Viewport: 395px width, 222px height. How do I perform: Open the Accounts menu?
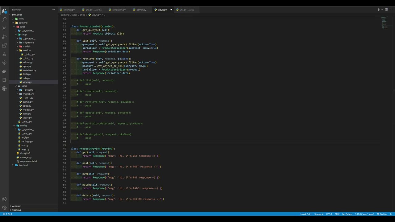(x=4, y=199)
